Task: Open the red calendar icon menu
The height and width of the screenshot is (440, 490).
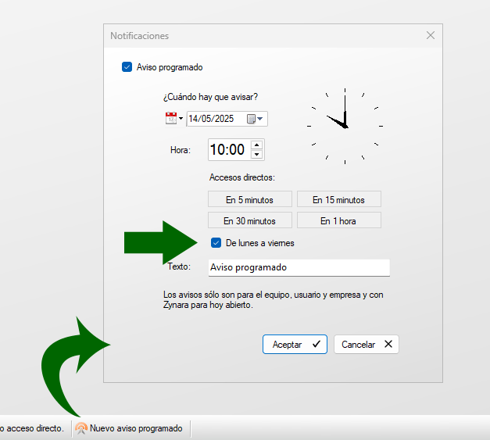Action: click(171, 119)
